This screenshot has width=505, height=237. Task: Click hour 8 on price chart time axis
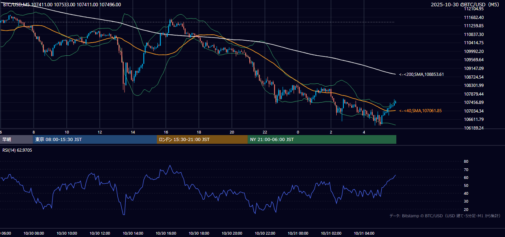coord(34,132)
